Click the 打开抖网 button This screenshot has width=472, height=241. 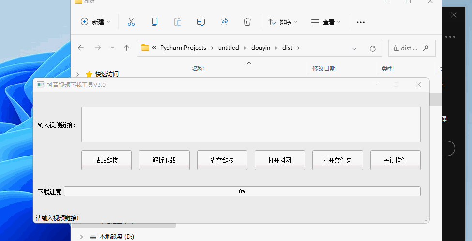point(280,160)
